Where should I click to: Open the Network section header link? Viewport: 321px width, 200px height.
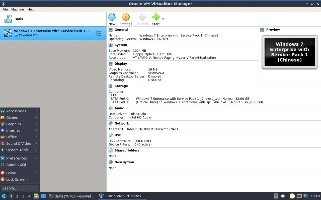(122, 123)
